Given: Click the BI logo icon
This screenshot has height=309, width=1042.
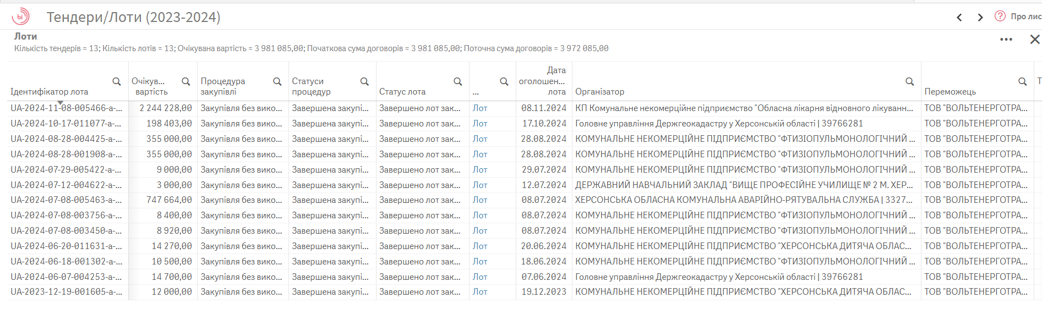Looking at the screenshot, I should click(x=21, y=17).
